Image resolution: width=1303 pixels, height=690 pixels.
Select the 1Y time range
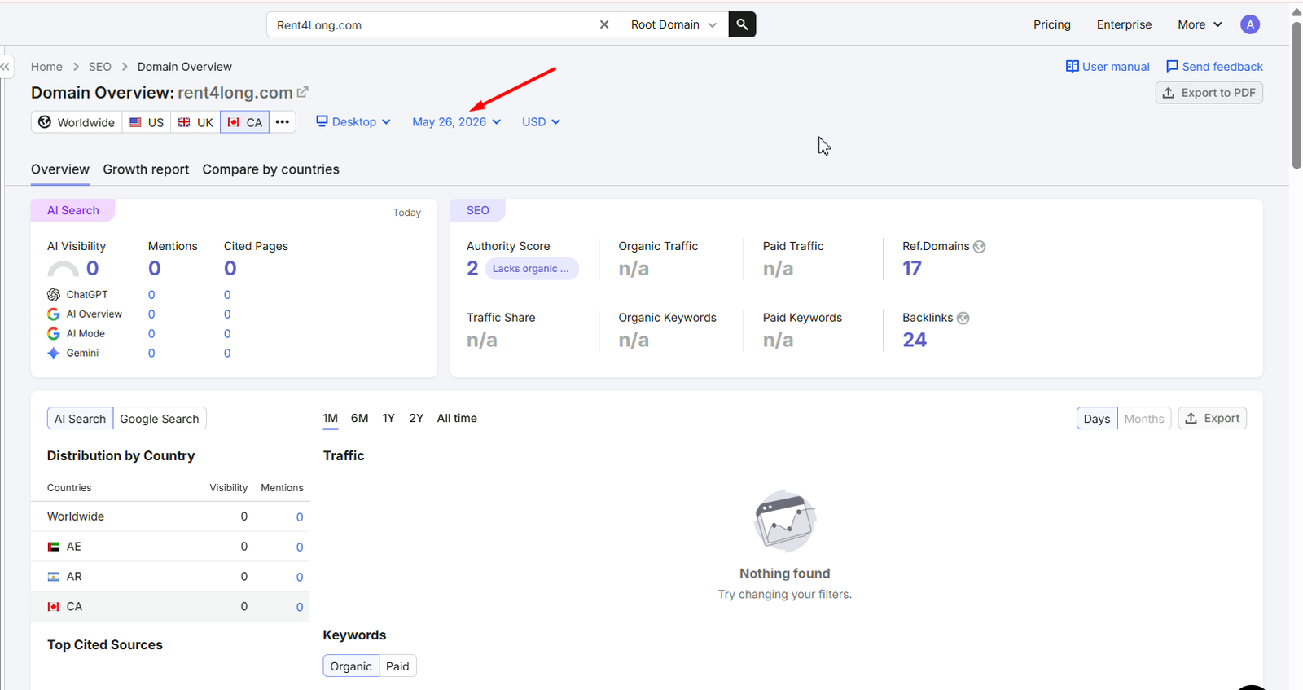pyautogui.click(x=388, y=419)
